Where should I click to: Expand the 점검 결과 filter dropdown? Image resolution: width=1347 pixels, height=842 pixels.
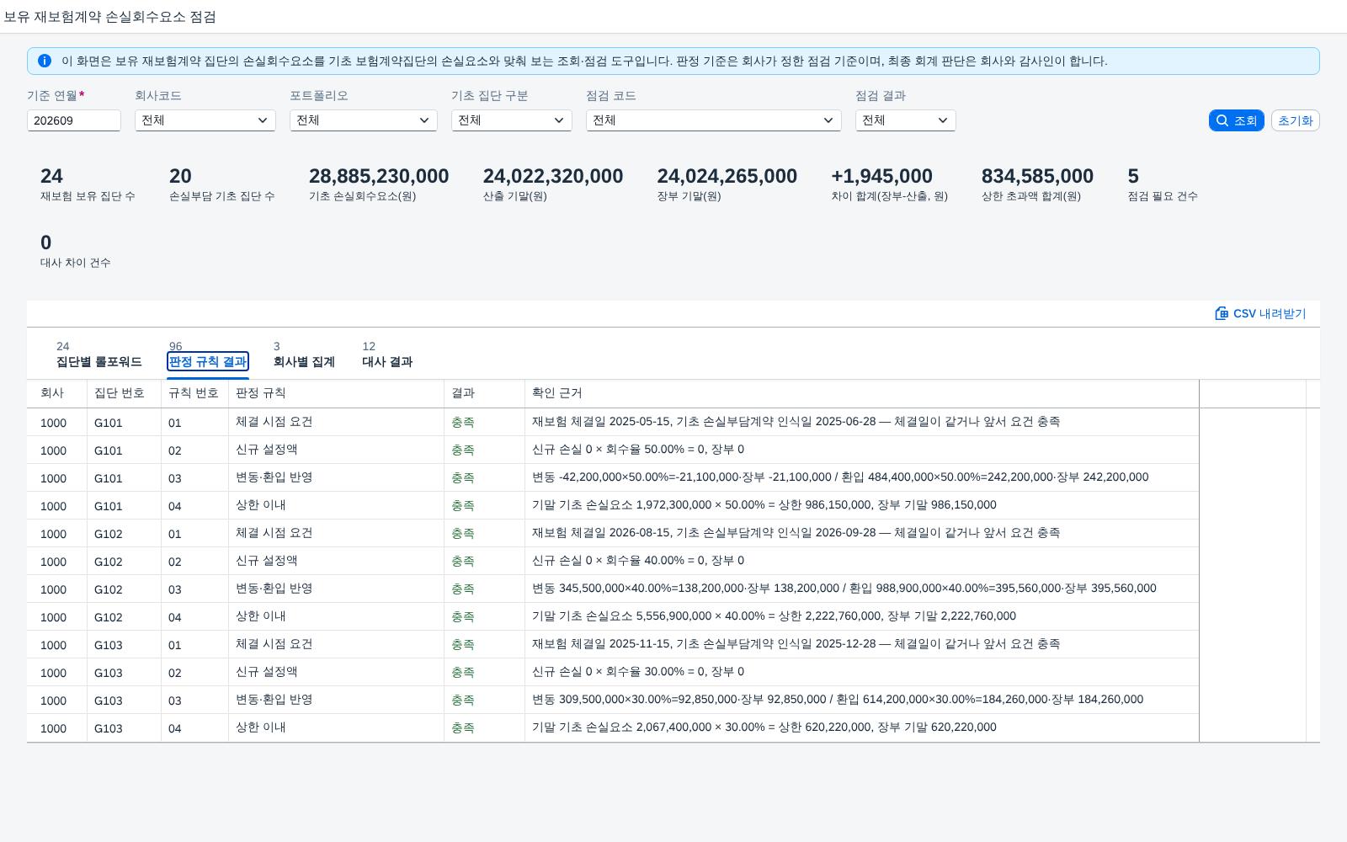tap(906, 120)
